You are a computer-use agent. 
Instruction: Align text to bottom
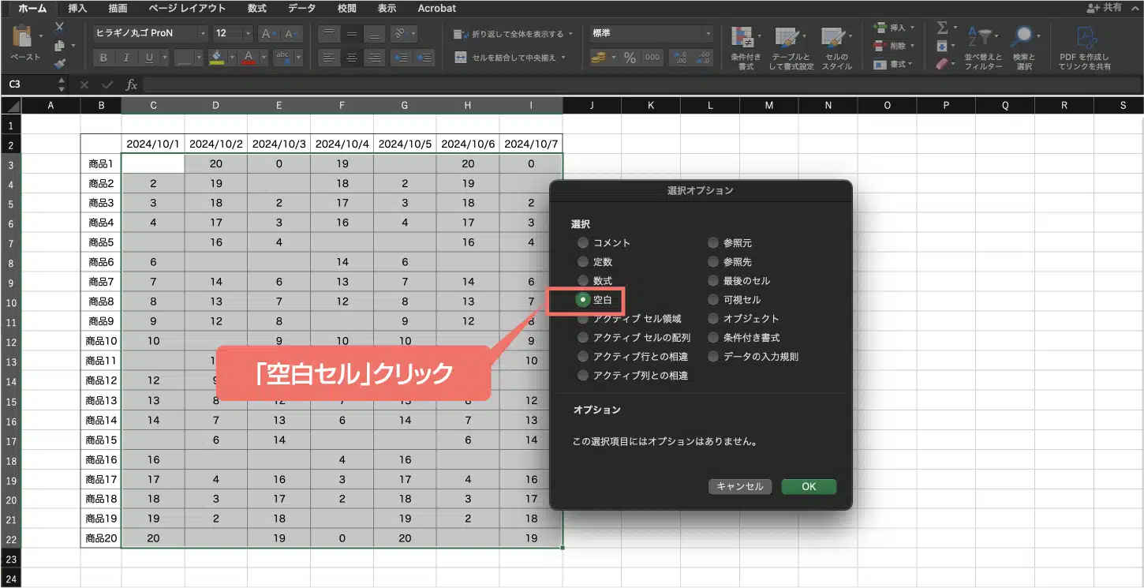(376, 34)
